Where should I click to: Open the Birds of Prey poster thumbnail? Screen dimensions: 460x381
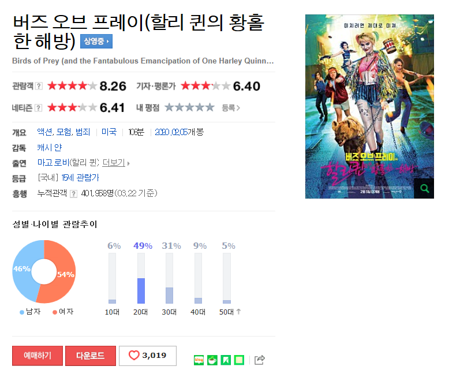[369, 106]
